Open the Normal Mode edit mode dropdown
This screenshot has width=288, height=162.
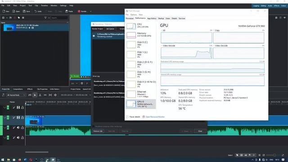(16, 95)
